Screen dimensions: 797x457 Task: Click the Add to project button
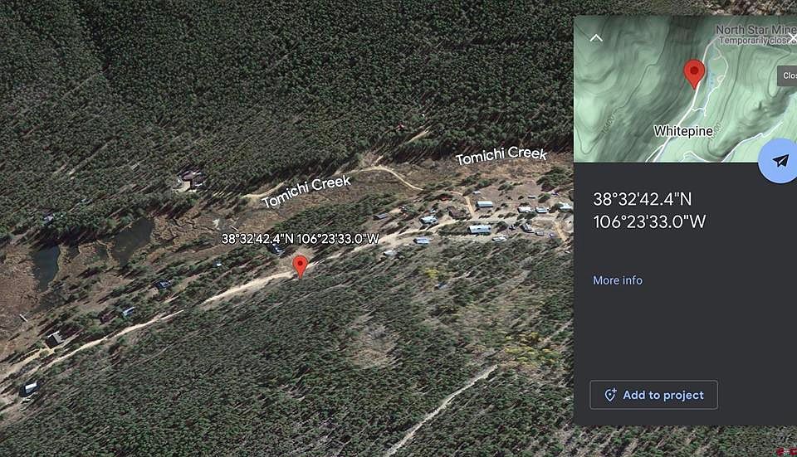coord(653,395)
